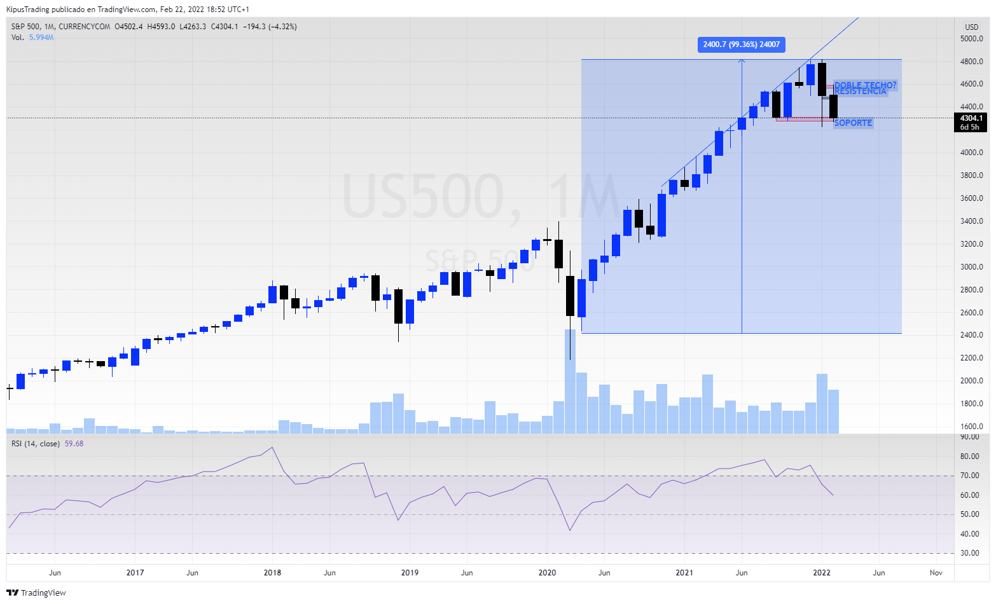Select the RESISTENCIA annotation
996x604 pixels.
(860, 92)
